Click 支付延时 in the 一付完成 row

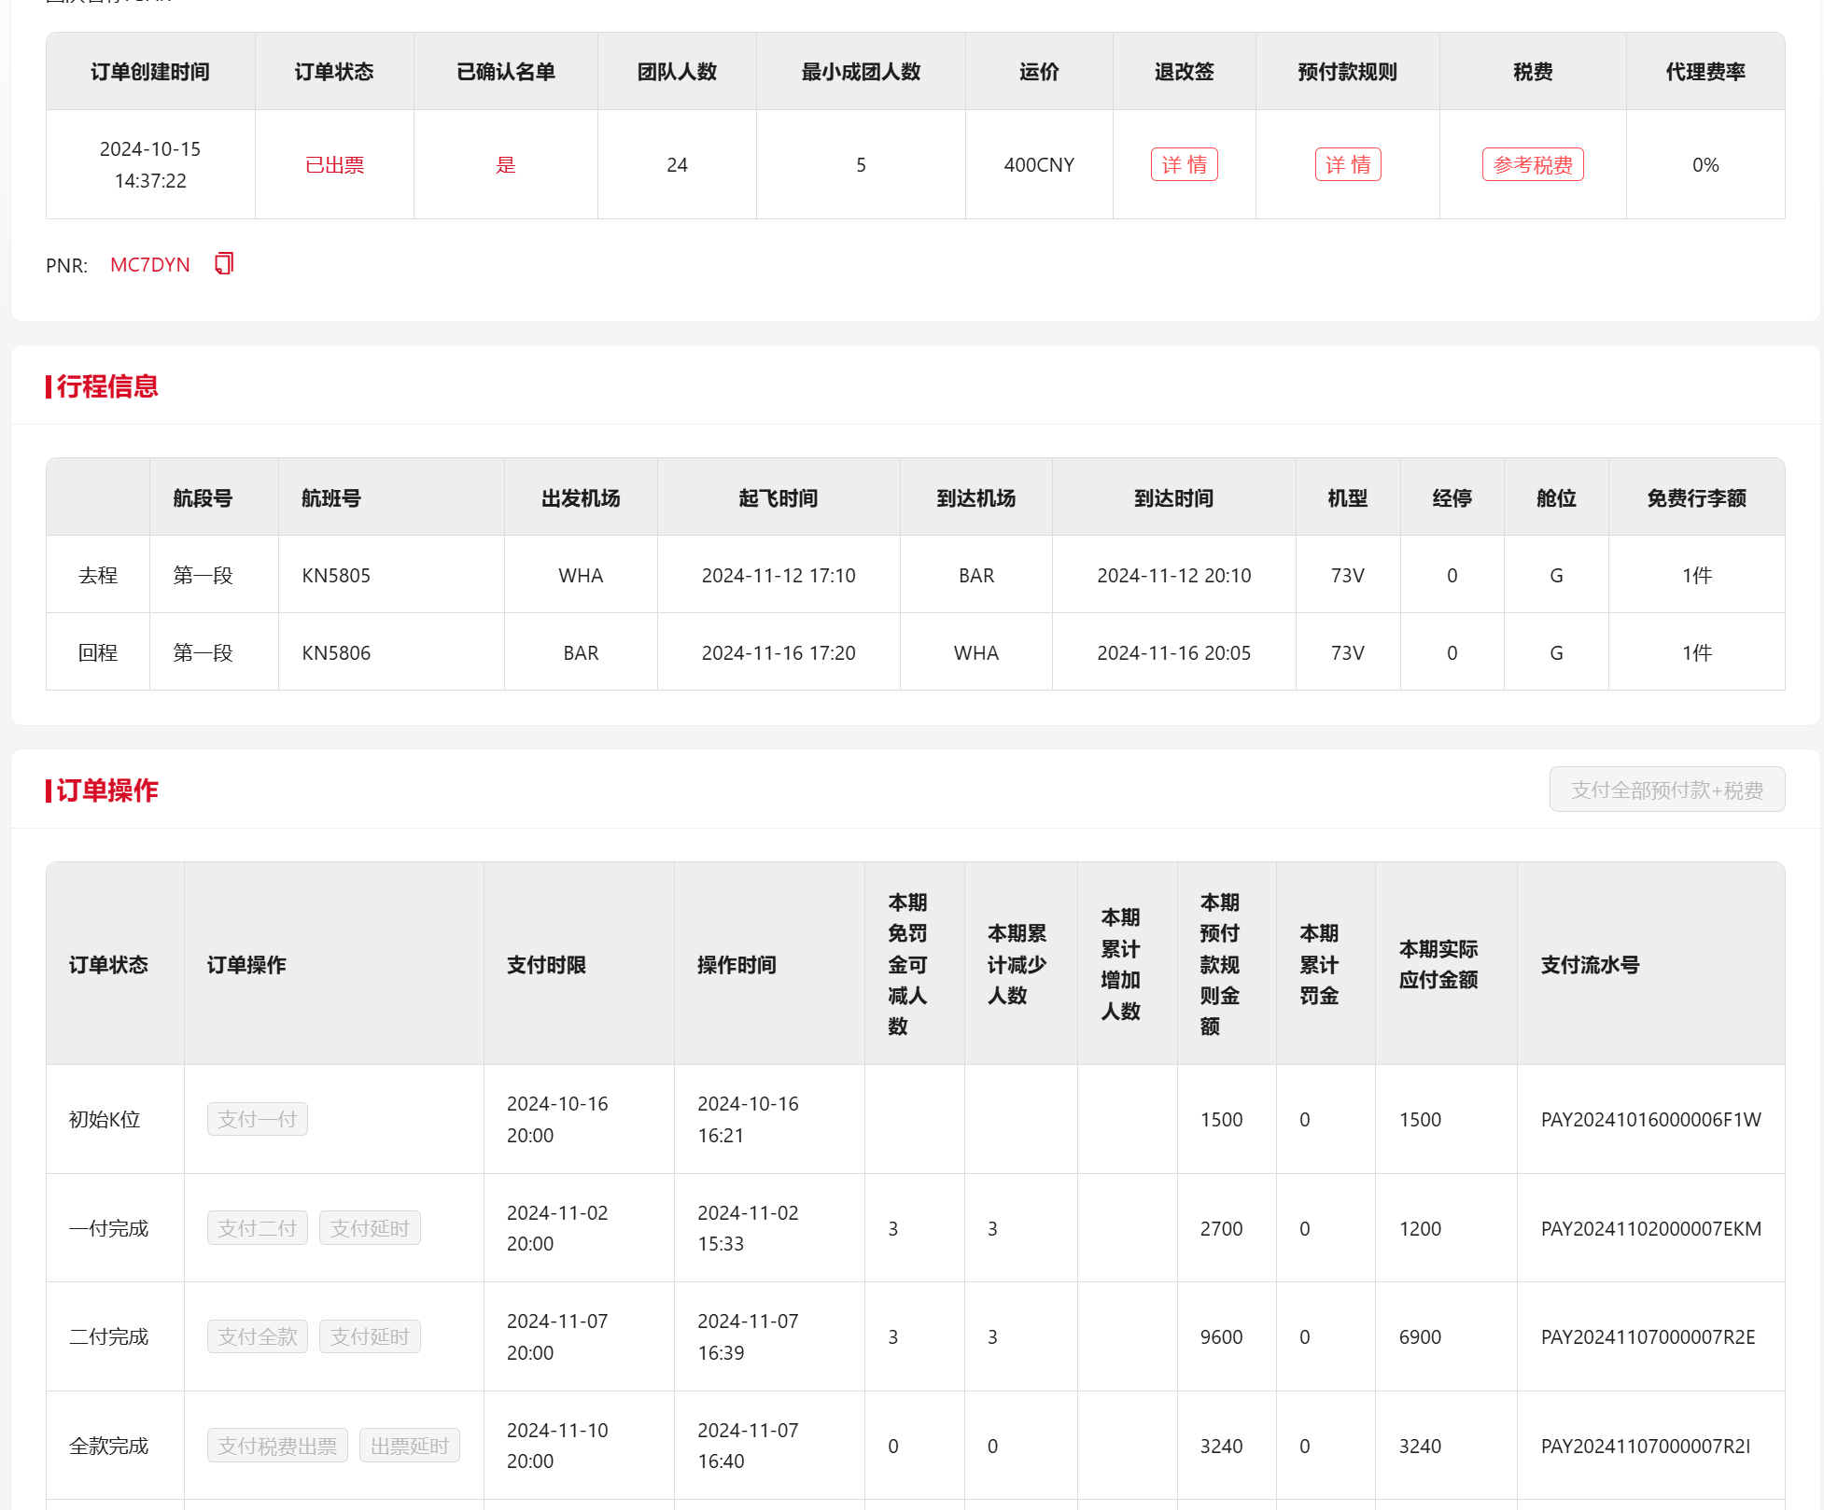(x=370, y=1228)
